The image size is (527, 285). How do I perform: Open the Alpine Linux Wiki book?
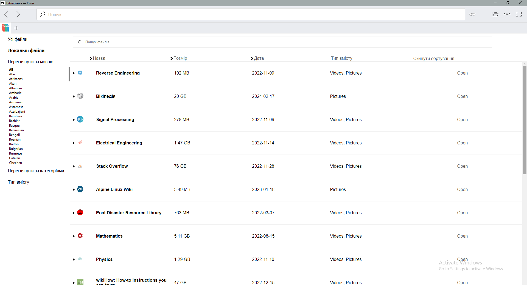462,190
